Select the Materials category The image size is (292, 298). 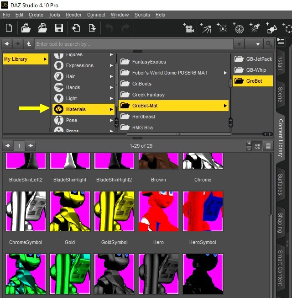(x=83, y=109)
